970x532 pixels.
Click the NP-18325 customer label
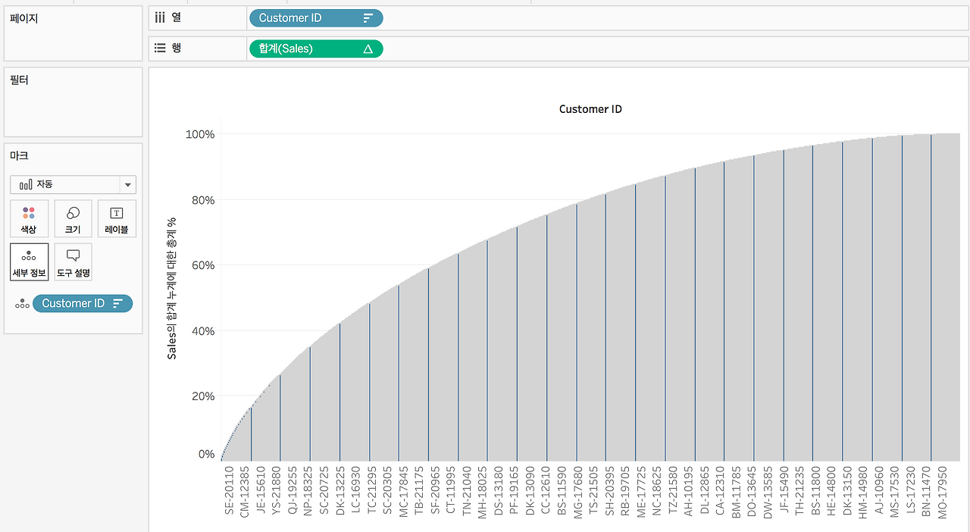click(x=307, y=491)
